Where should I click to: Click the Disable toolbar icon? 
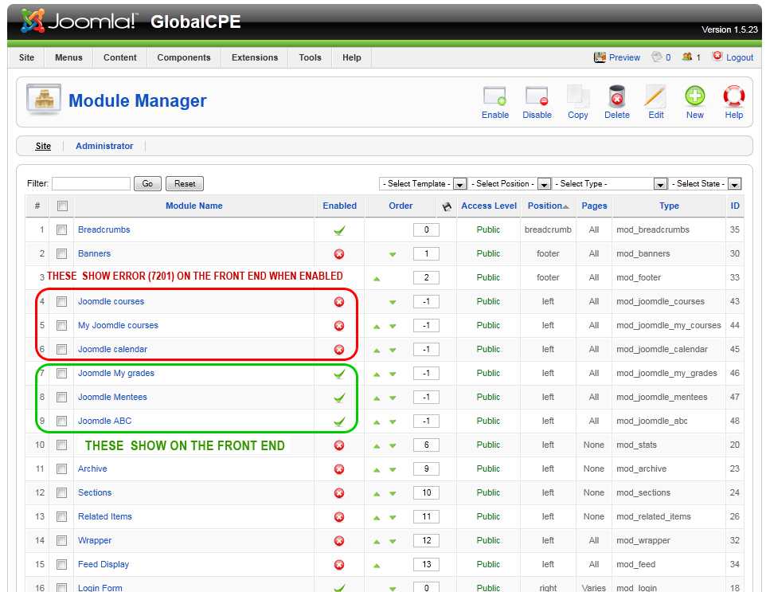pos(537,101)
